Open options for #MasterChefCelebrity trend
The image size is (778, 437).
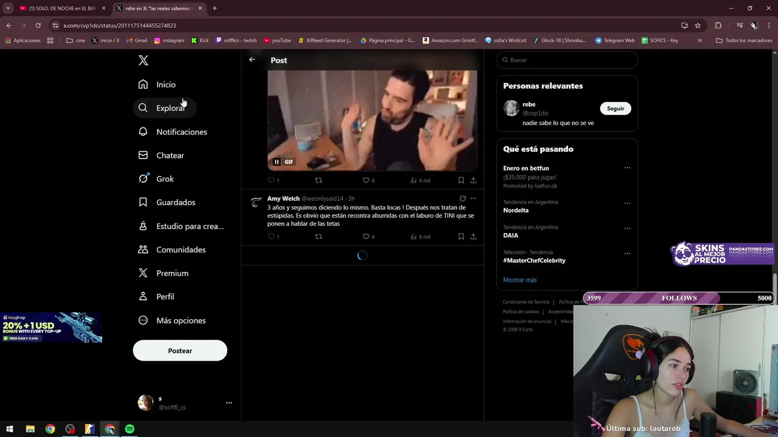[627, 254]
